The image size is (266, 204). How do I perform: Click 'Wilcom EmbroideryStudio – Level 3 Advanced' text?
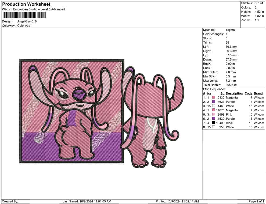[33, 9]
